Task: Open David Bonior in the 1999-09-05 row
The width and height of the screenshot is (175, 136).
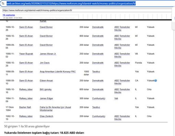Action: pos(46,45)
